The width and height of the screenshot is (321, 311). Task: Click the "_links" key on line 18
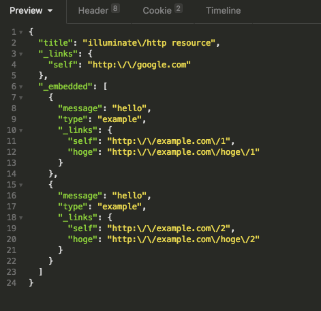click(78, 218)
